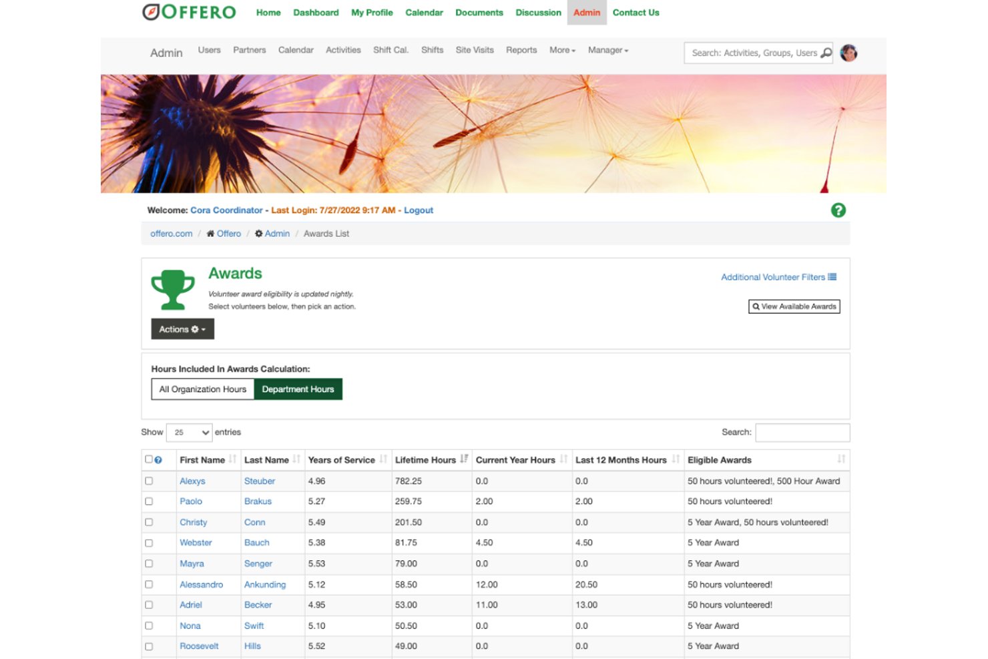Open Calendar in top navigation
Screen dimensions: 988x659
[424, 13]
